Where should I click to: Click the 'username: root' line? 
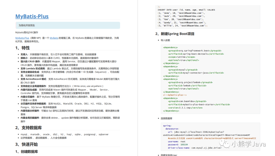177,142
